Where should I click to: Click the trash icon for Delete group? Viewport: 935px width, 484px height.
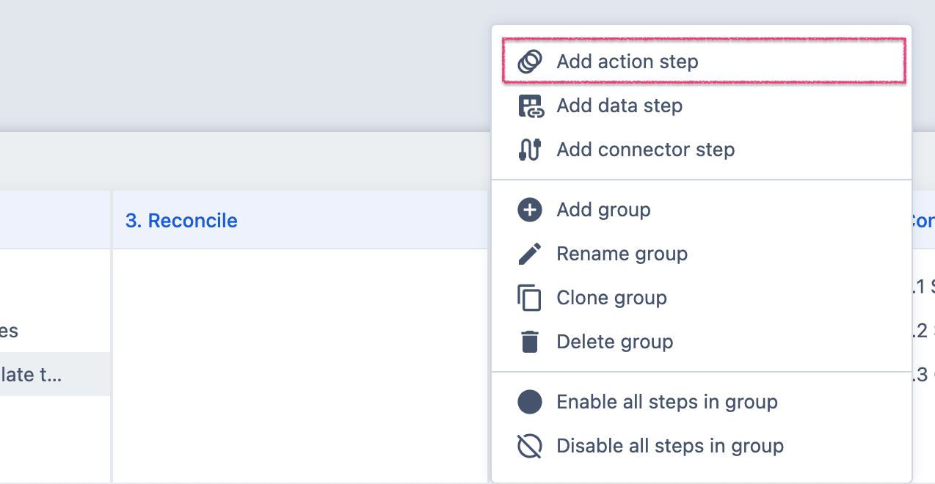coord(529,342)
